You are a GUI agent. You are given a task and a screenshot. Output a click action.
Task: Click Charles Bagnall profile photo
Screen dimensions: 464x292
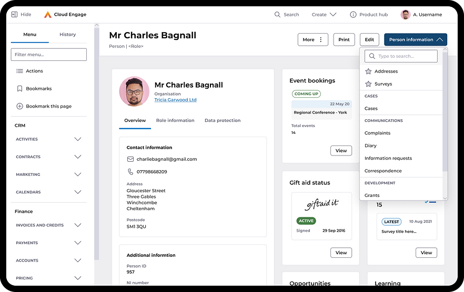click(134, 91)
